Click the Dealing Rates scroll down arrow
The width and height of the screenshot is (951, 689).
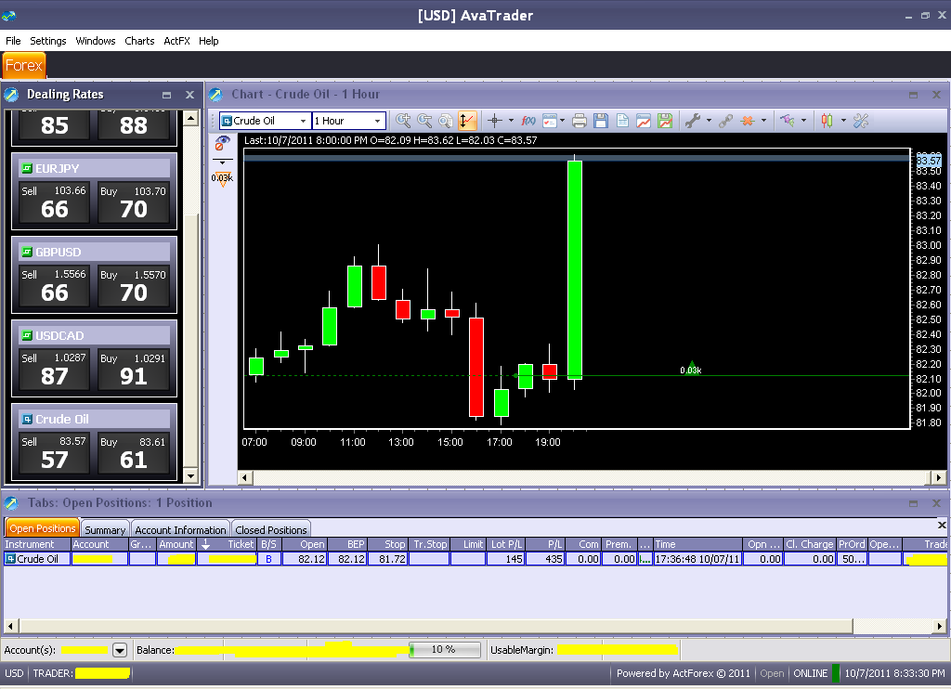[x=191, y=475]
